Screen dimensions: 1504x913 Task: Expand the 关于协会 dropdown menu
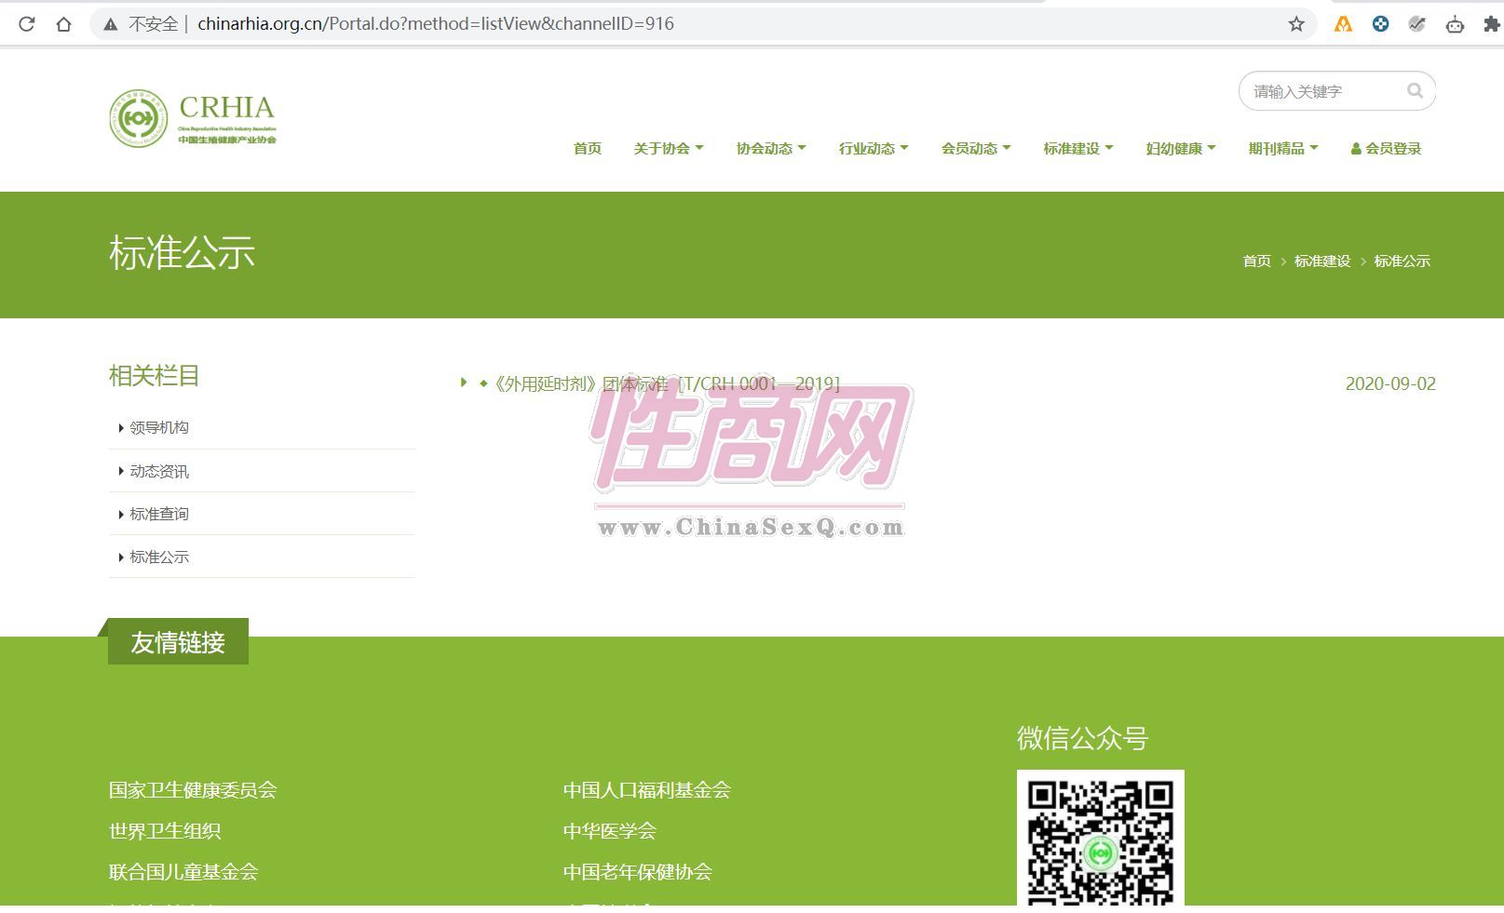(x=668, y=149)
